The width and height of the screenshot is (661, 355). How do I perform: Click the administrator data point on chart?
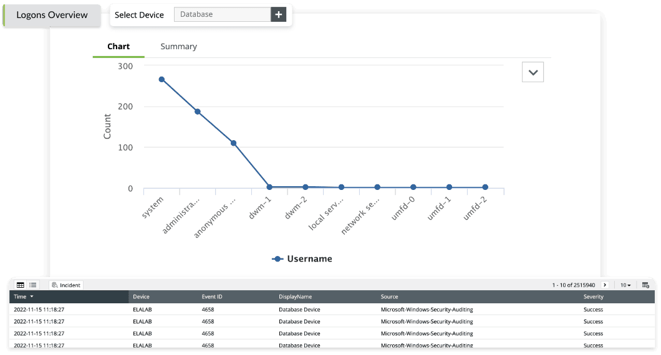point(198,111)
